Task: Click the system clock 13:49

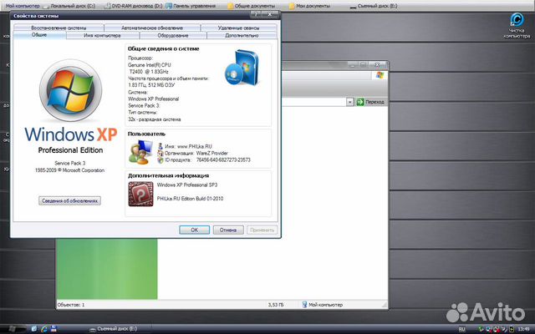Action: click(523, 329)
